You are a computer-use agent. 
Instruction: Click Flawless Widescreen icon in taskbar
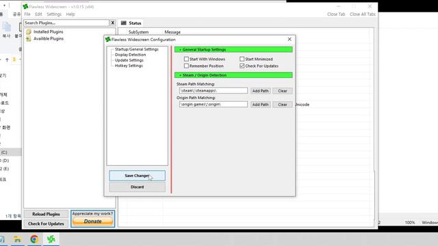point(51,239)
